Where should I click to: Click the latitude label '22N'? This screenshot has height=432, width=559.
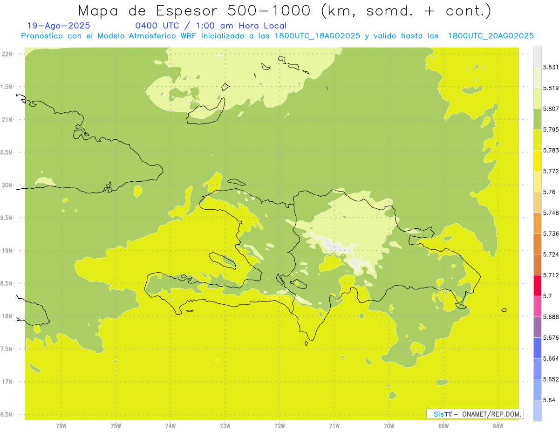[7, 54]
